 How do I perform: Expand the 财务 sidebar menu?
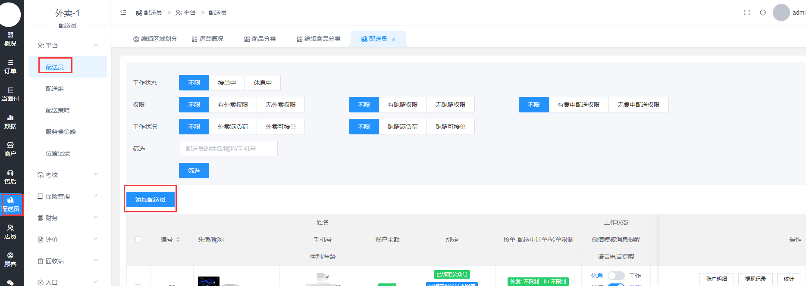click(67, 218)
